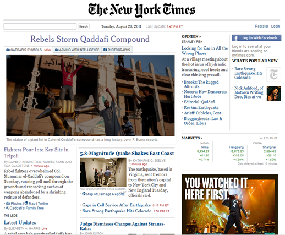Click the search input field
This screenshot has width=285, height=235.
point(40,26)
